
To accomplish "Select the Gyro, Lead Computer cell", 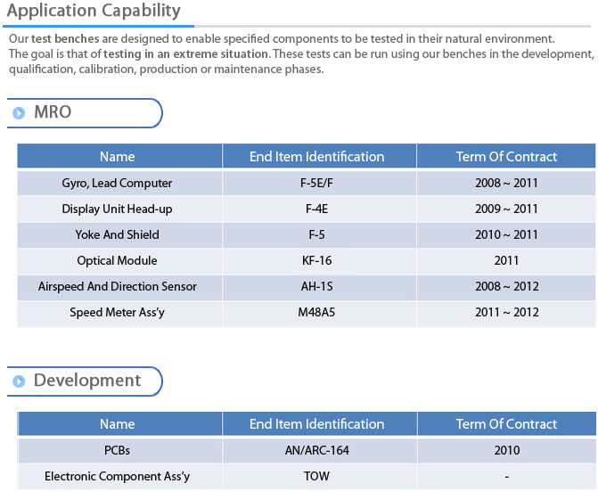I will (119, 183).
